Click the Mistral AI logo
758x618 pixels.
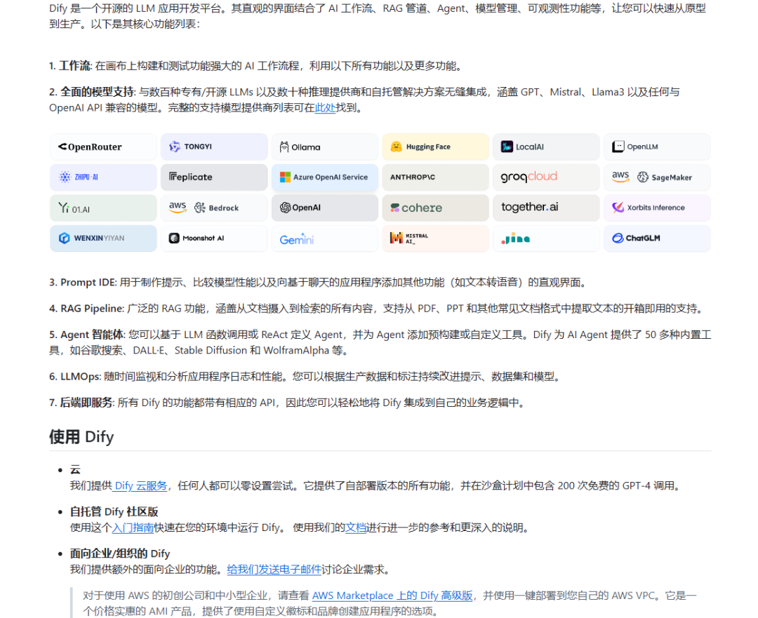(435, 239)
